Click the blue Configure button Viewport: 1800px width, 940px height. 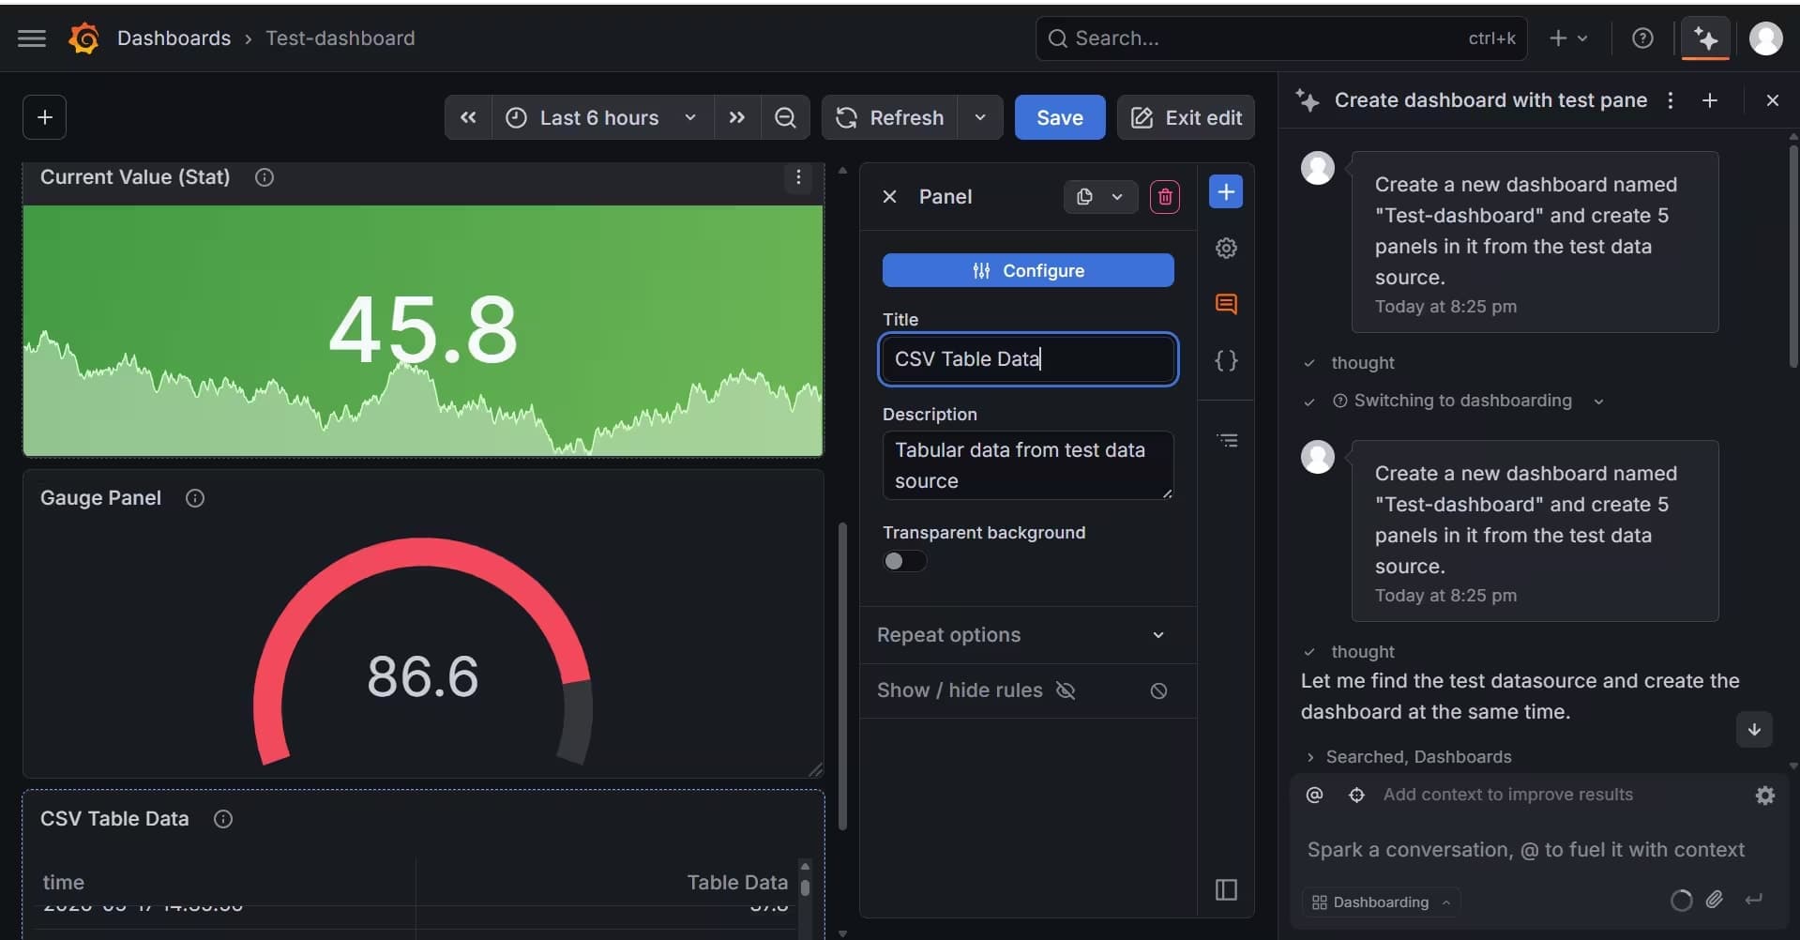(x=1028, y=270)
